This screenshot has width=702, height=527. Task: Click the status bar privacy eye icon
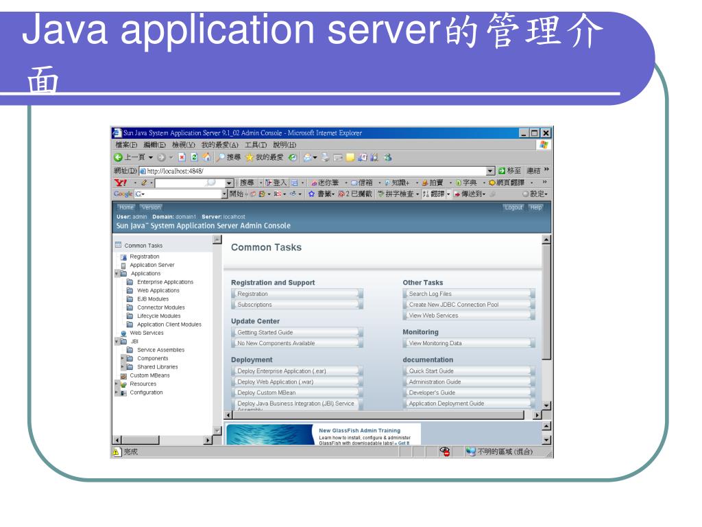pyautogui.click(x=444, y=452)
